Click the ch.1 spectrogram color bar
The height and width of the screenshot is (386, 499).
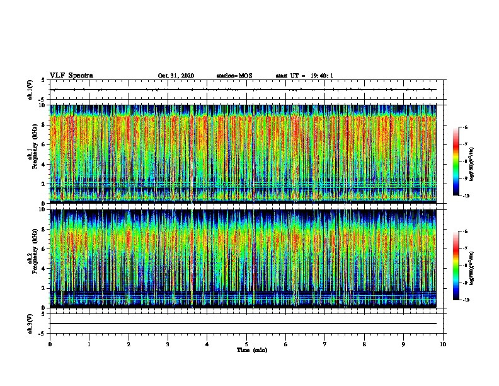point(456,161)
